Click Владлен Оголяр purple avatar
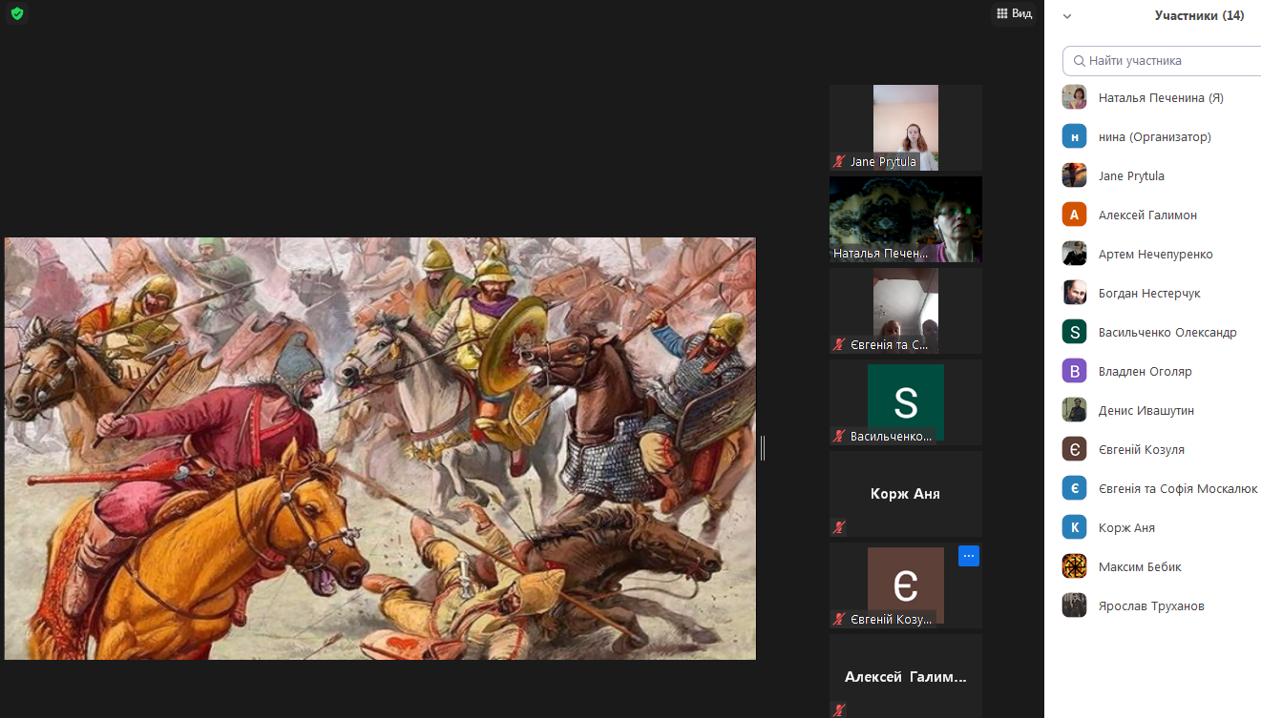 [x=1074, y=371]
